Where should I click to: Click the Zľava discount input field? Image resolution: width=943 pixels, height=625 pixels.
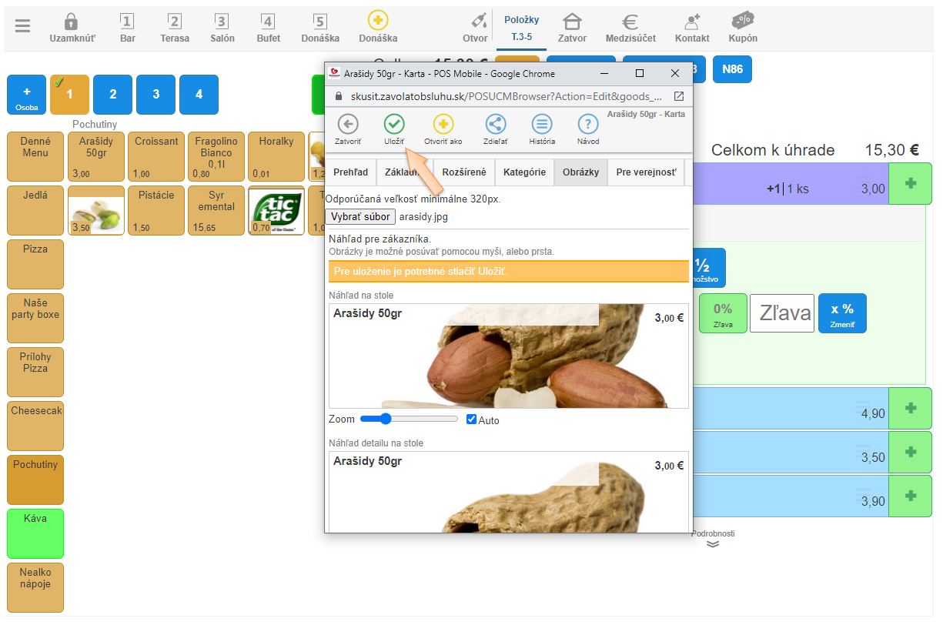click(781, 313)
